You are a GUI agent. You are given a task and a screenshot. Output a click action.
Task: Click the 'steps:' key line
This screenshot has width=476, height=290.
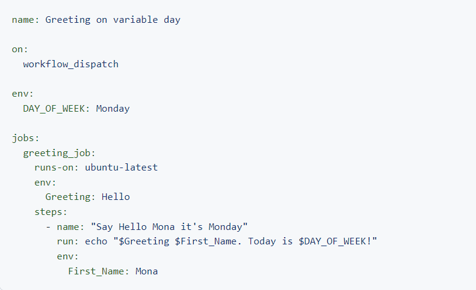click(x=51, y=211)
